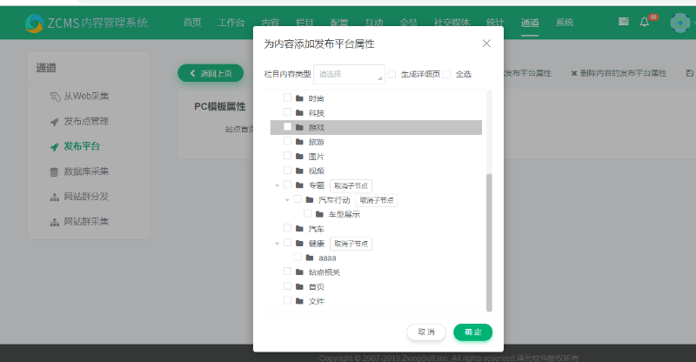Click the folder icon for 科技

coord(299,113)
